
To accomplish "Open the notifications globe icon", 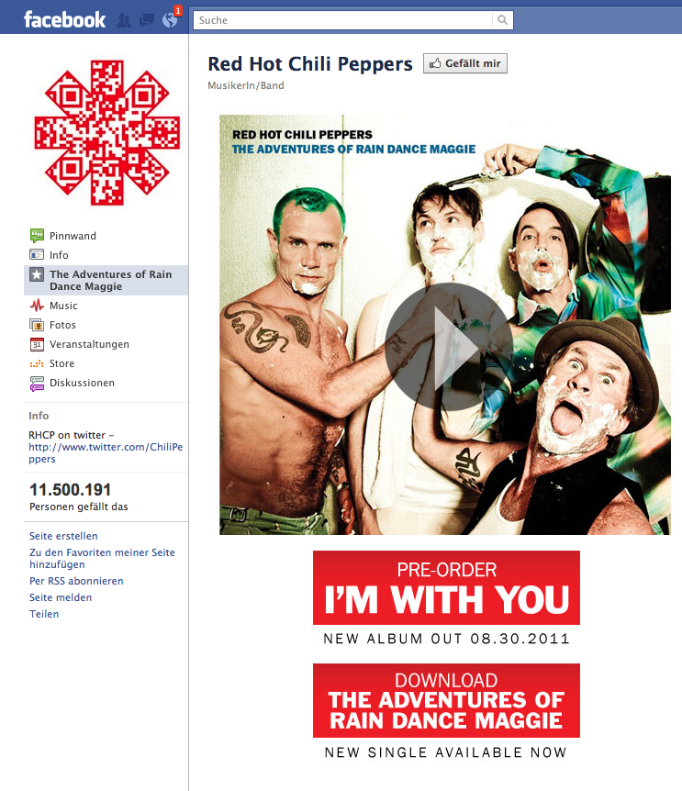I will click(170, 20).
